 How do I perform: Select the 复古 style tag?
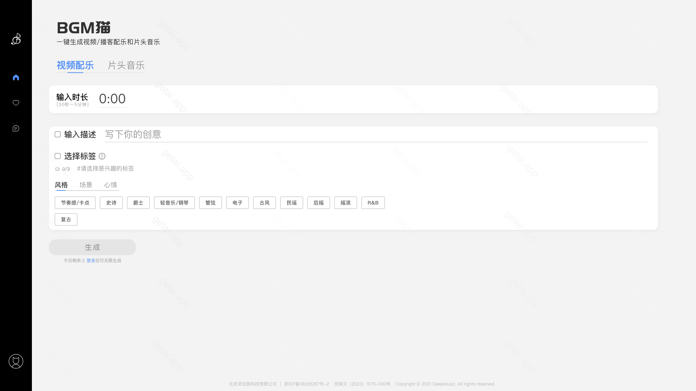pos(66,219)
